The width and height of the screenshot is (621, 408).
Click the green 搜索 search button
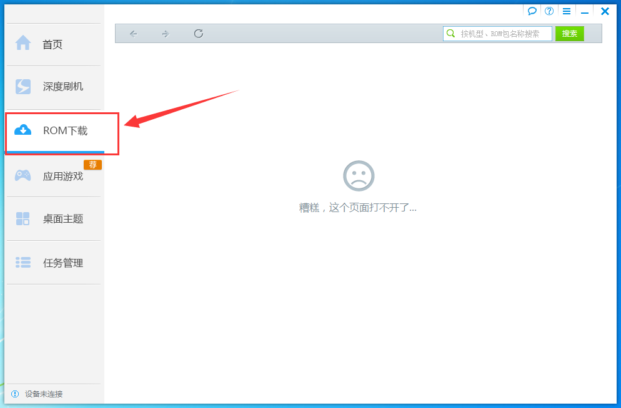[569, 34]
